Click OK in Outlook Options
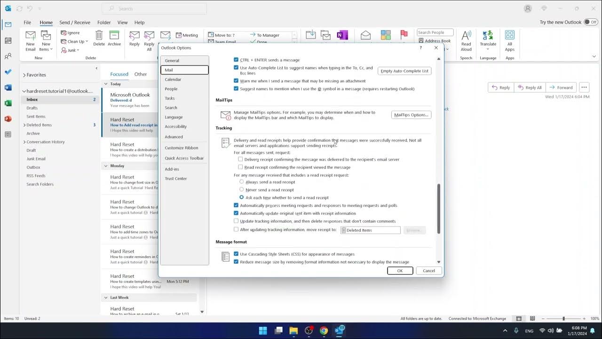Viewport: 602px width, 339px height. pyautogui.click(x=400, y=271)
